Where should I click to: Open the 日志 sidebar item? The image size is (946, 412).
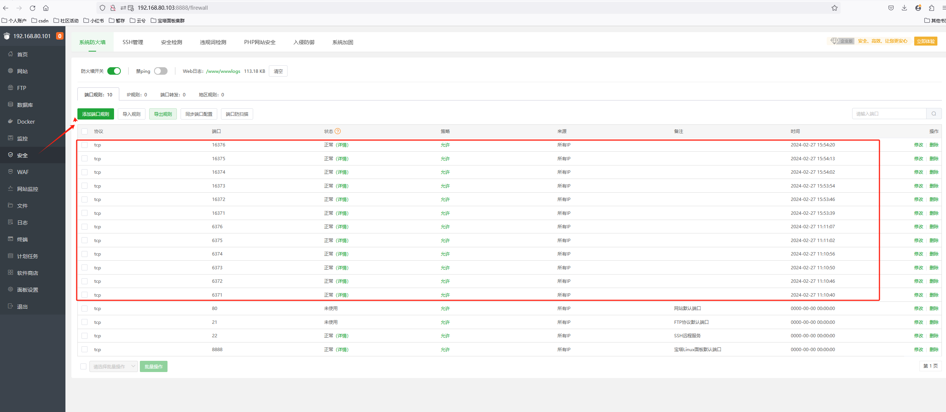click(x=33, y=222)
